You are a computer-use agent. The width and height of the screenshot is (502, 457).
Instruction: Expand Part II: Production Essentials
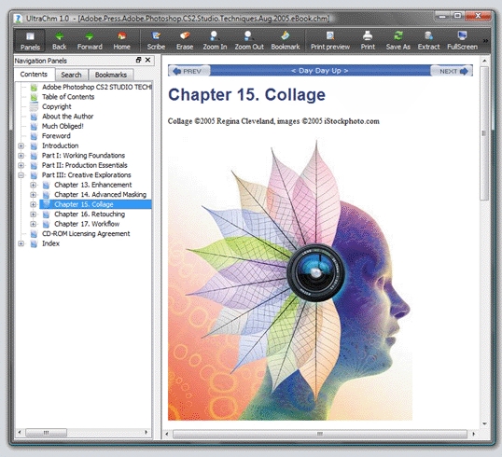[x=21, y=165]
